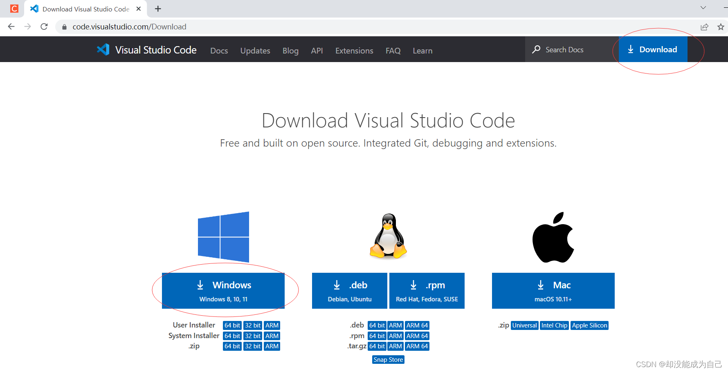The image size is (728, 372).
Task: Click the Snap Store link
Action: pyautogui.click(x=388, y=360)
